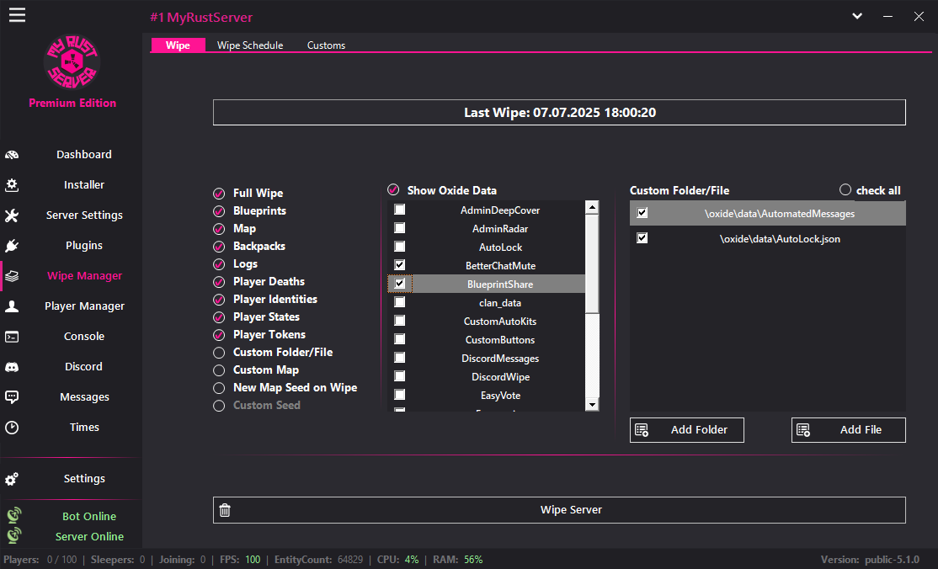
Task: Click the Add File button
Action: click(x=848, y=430)
